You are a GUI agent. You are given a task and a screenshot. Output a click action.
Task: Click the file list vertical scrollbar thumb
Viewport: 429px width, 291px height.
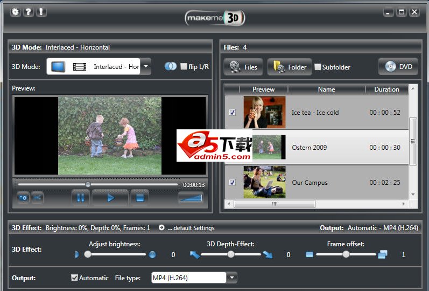pos(413,141)
